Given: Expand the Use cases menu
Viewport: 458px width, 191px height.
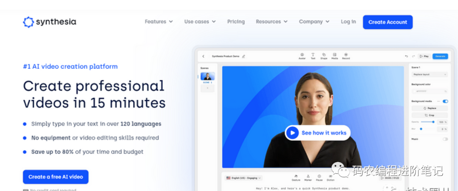Looking at the screenshot, I should (x=200, y=22).
